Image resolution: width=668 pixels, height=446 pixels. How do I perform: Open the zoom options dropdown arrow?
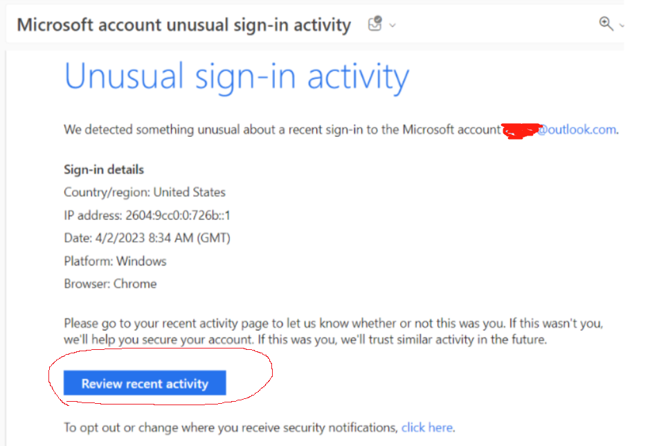click(621, 26)
